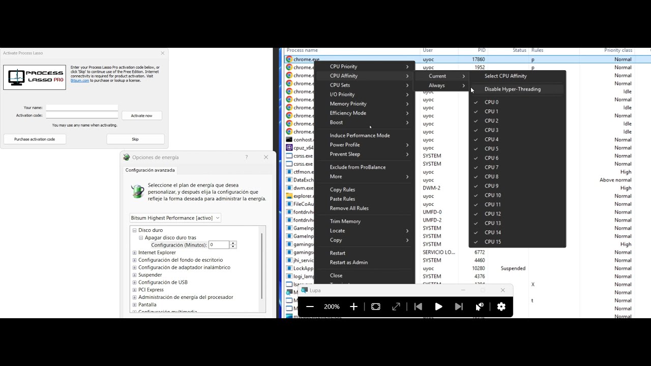651x366 pixels.
Task: Collapse the Disco duro tree node
Action: 135,230
